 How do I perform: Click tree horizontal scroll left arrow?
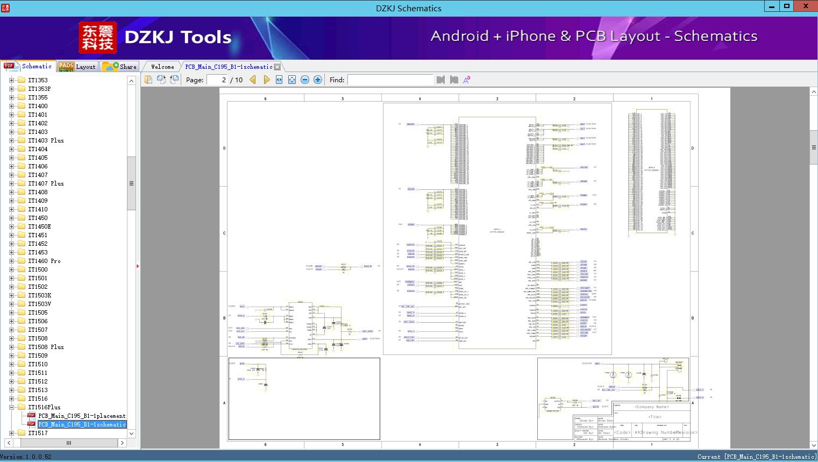tap(9, 443)
